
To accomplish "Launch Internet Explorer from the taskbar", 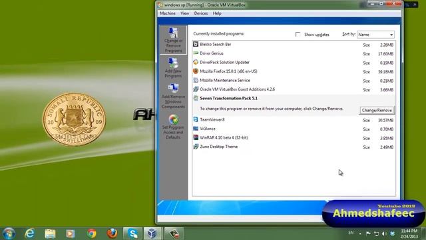I will tap(29, 233).
